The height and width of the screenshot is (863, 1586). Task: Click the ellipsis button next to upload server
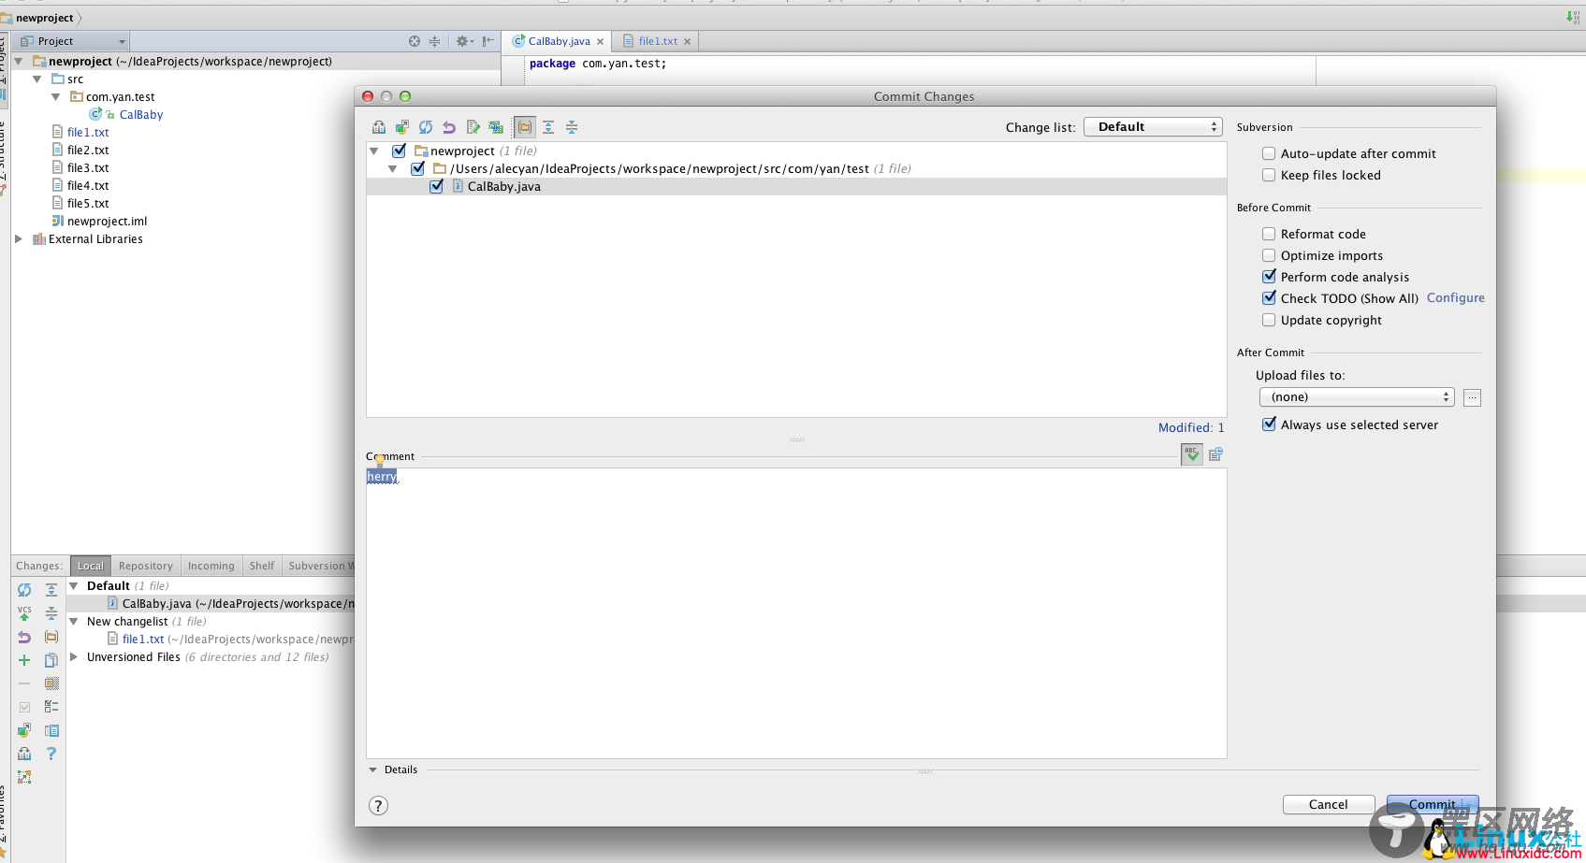click(1473, 397)
